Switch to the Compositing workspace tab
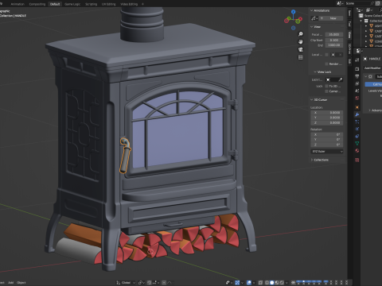 [x=37, y=4]
